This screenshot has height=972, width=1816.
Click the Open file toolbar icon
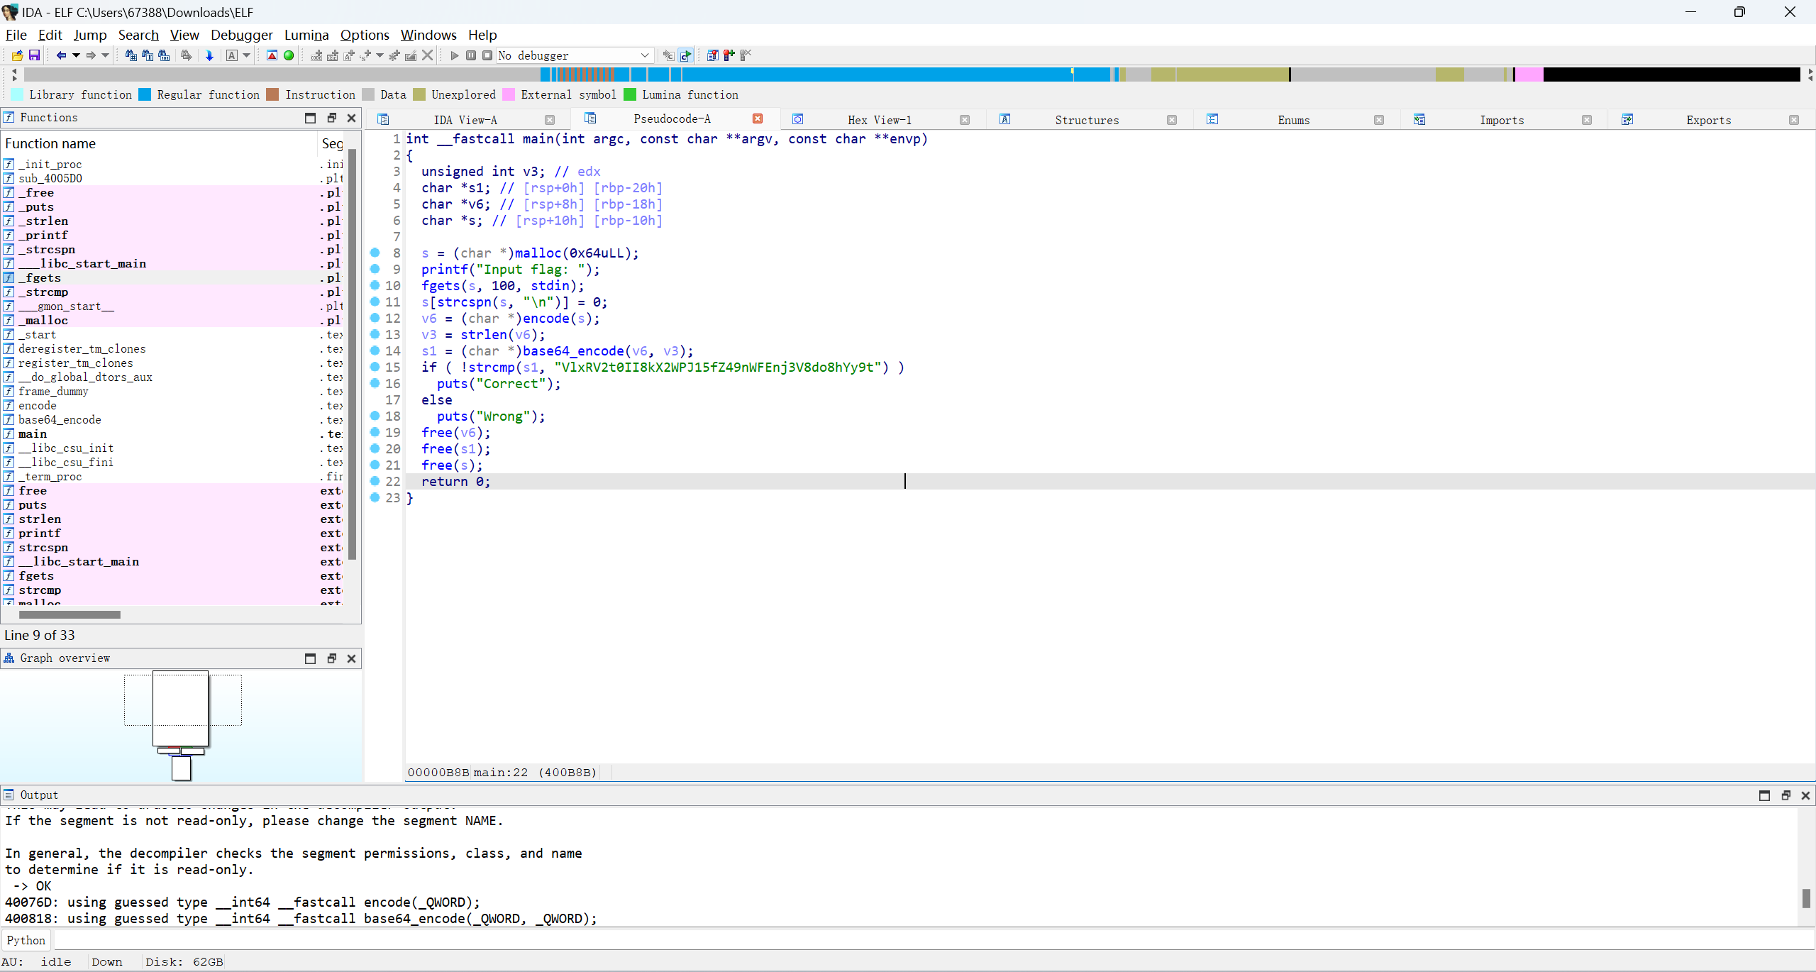(18, 55)
